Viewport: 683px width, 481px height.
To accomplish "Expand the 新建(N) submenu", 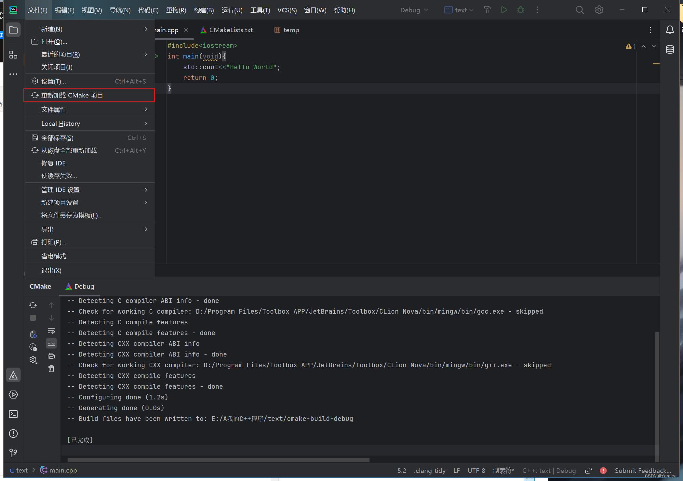I will 90,29.
